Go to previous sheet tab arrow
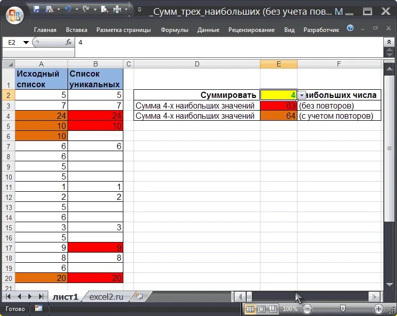The image size is (397, 316). [x=19, y=297]
